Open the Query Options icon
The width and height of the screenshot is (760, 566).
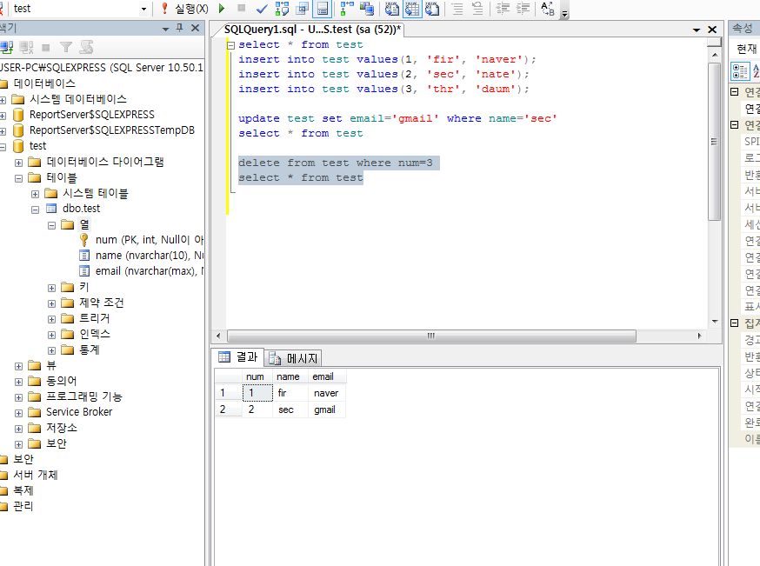click(303, 8)
